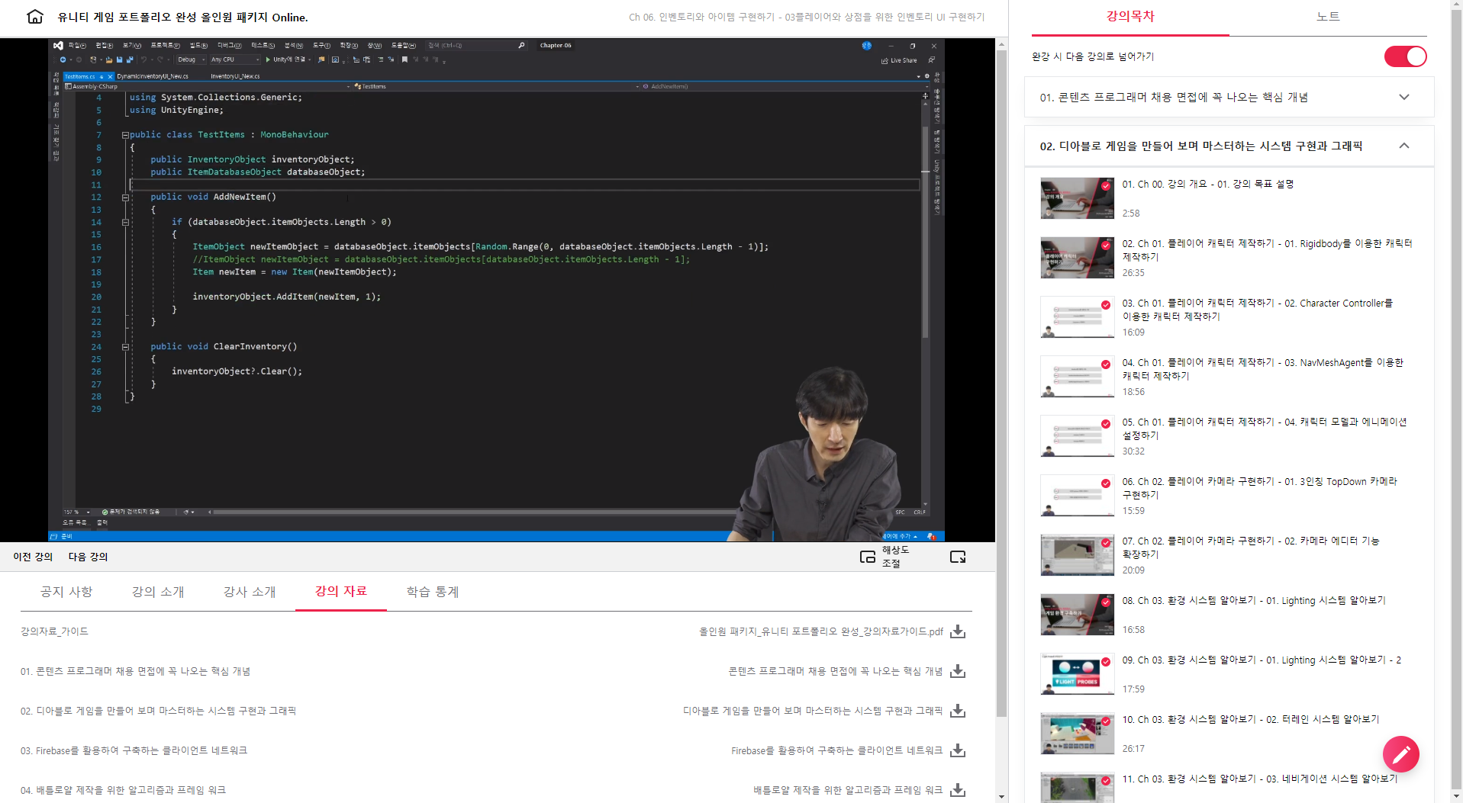
Task: Collapse the TestItems class code block
Action: 124,135
